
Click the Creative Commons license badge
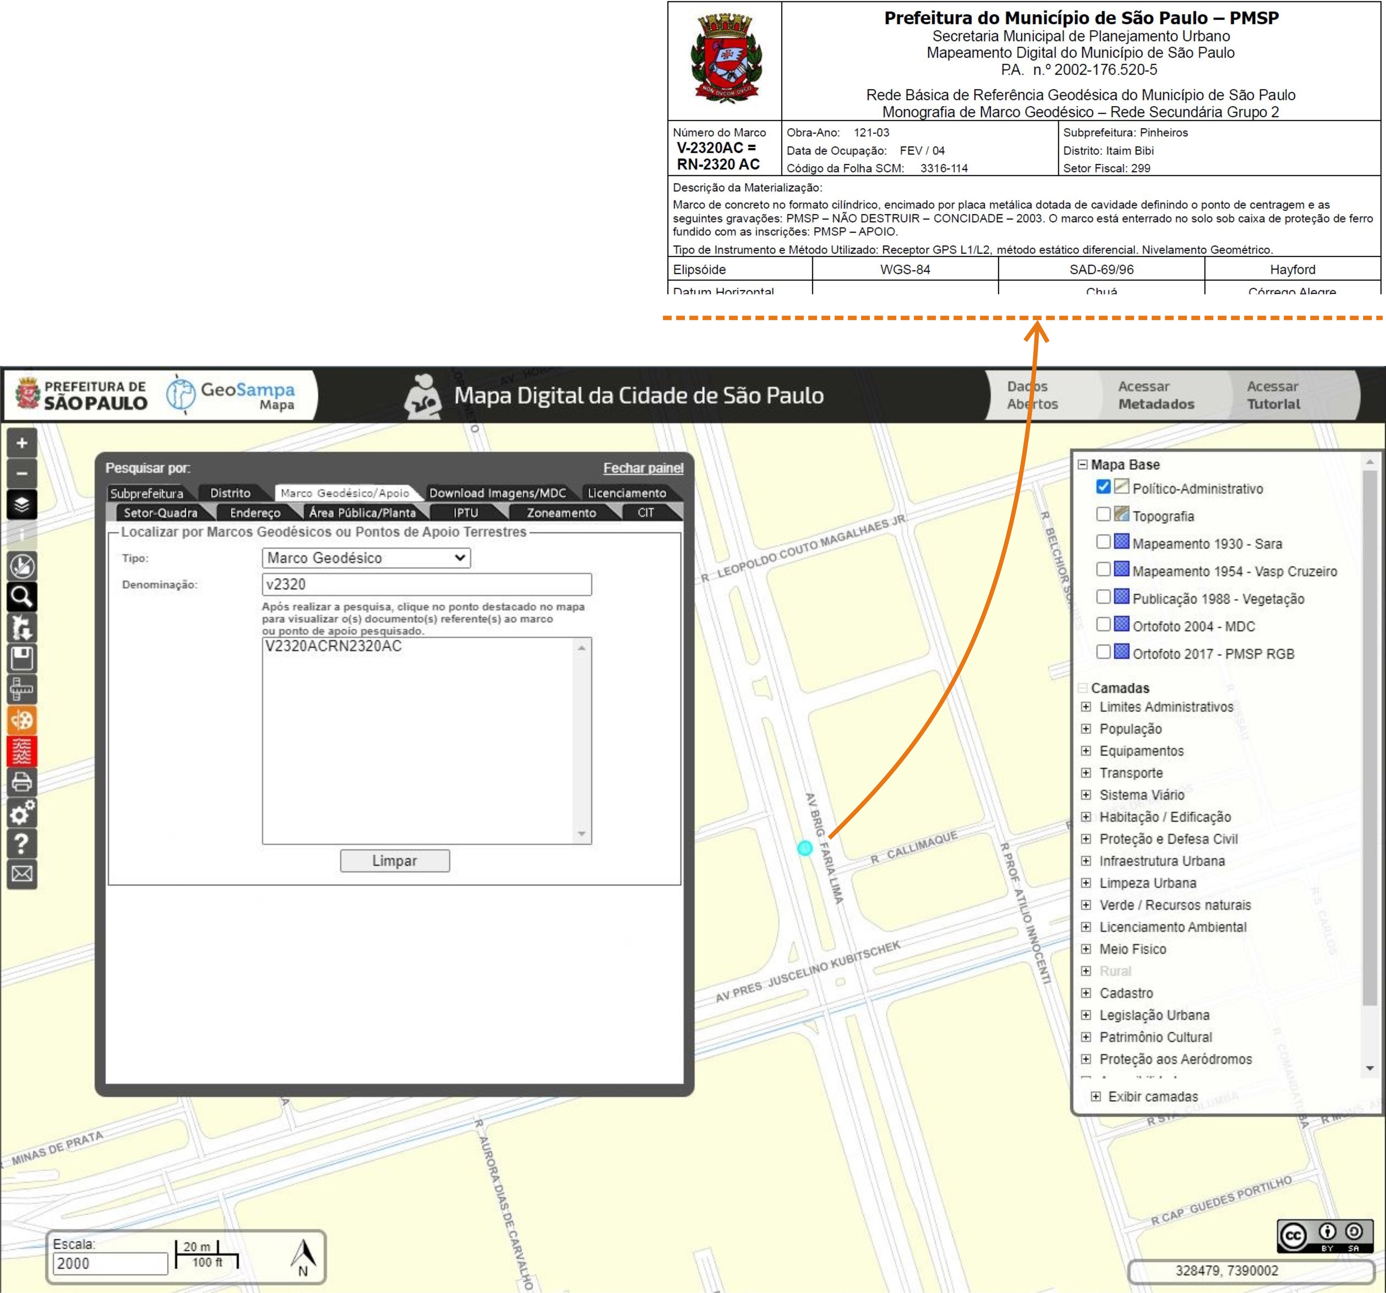coord(1325,1236)
